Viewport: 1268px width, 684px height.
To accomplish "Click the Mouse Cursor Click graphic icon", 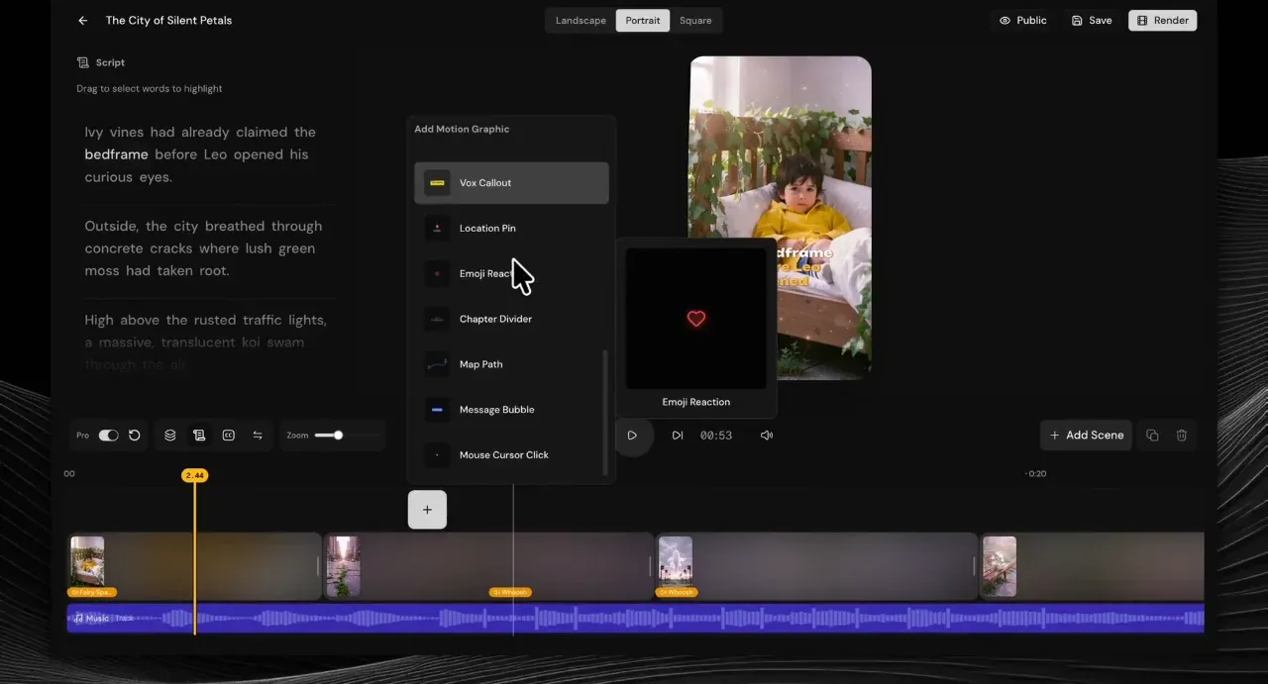I will tap(437, 455).
